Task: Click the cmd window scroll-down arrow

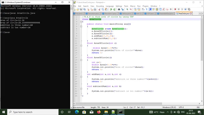Action: point(71,107)
